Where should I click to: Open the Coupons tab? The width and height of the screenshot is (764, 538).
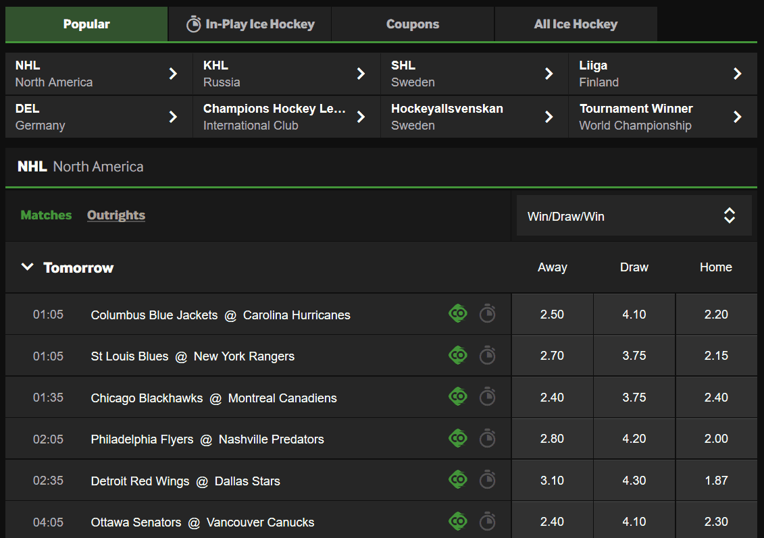tap(413, 24)
